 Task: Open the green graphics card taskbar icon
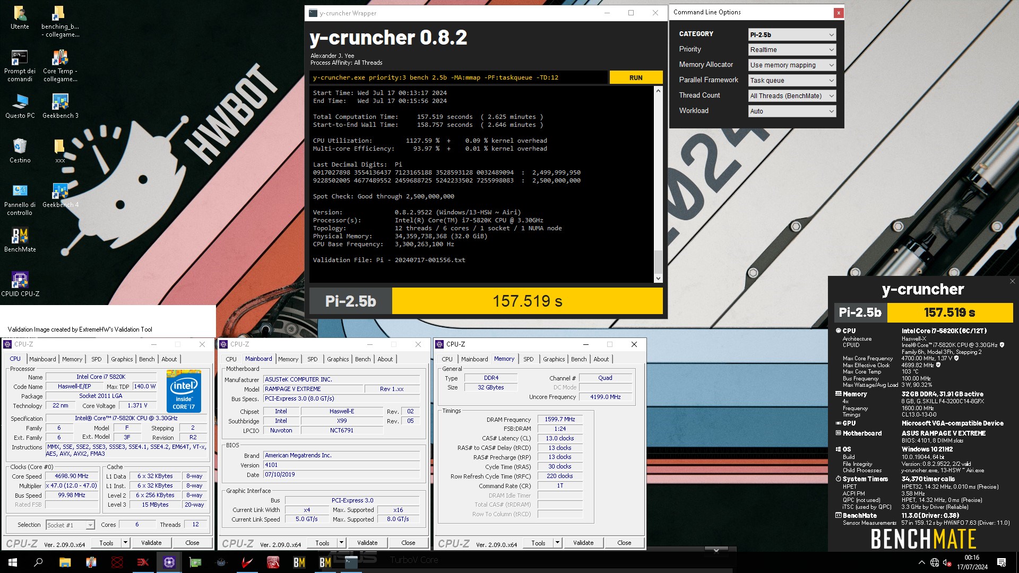(x=195, y=562)
